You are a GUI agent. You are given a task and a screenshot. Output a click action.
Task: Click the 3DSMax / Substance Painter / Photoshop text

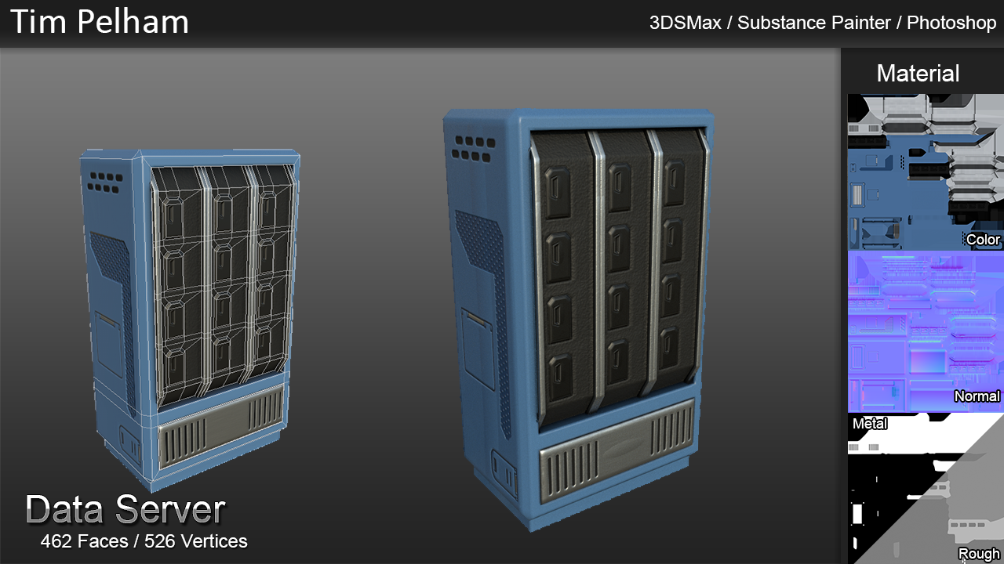[822, 23]
